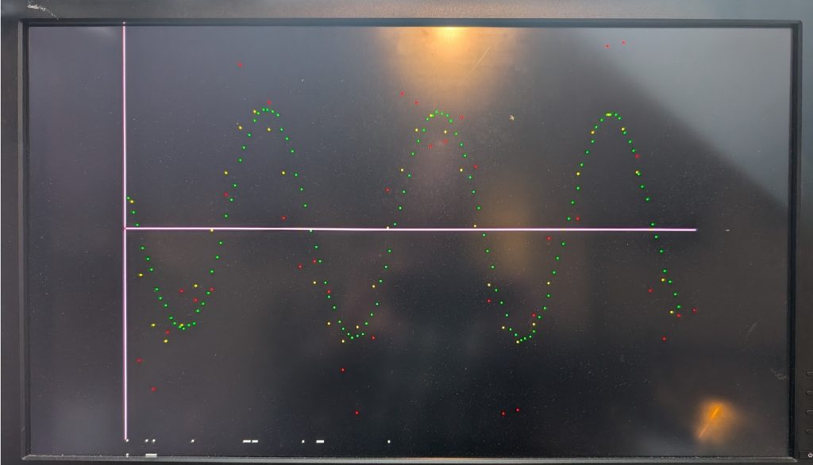The image size is (813, 465).
Task: Click the leftmost green data point beside the Y-axis
Action: (x=128, y=198)
